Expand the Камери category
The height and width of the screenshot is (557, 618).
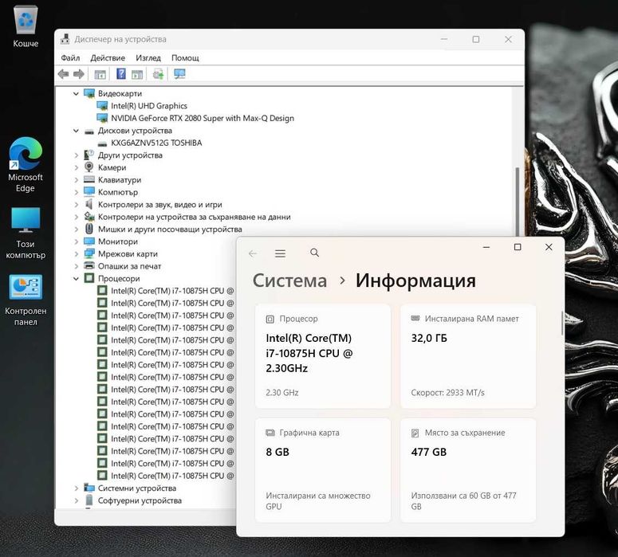coord(76,168)
